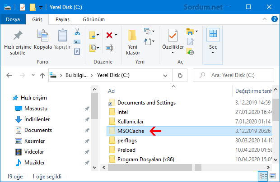This screenshot has height=182, width=280.
Task: Switch to the Paylaş tab
Action: click(x=62, y=19)
